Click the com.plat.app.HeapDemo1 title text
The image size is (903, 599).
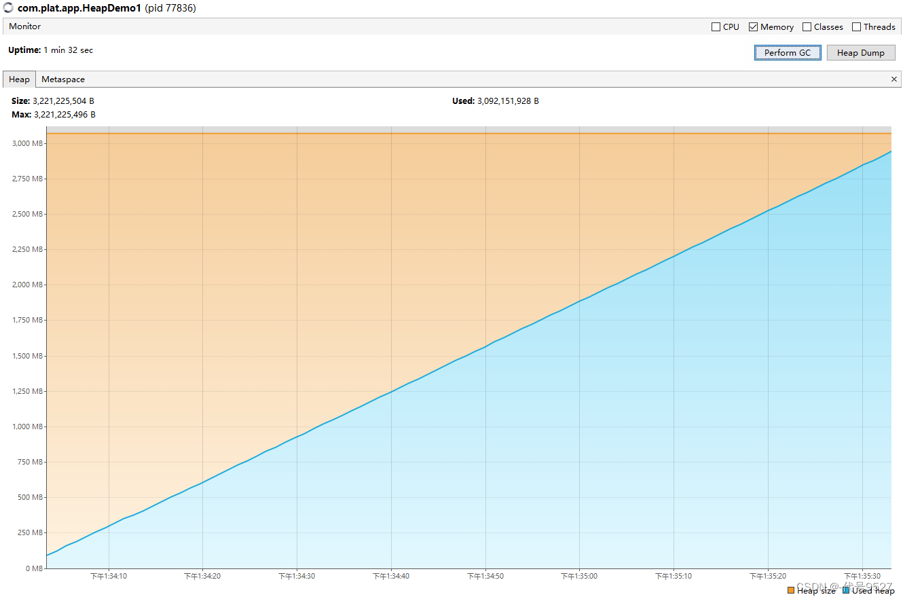point(79,9)
